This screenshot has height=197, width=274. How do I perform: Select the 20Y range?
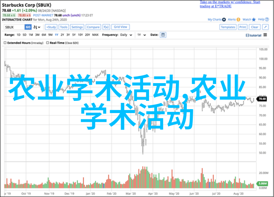tap(88, 35)
